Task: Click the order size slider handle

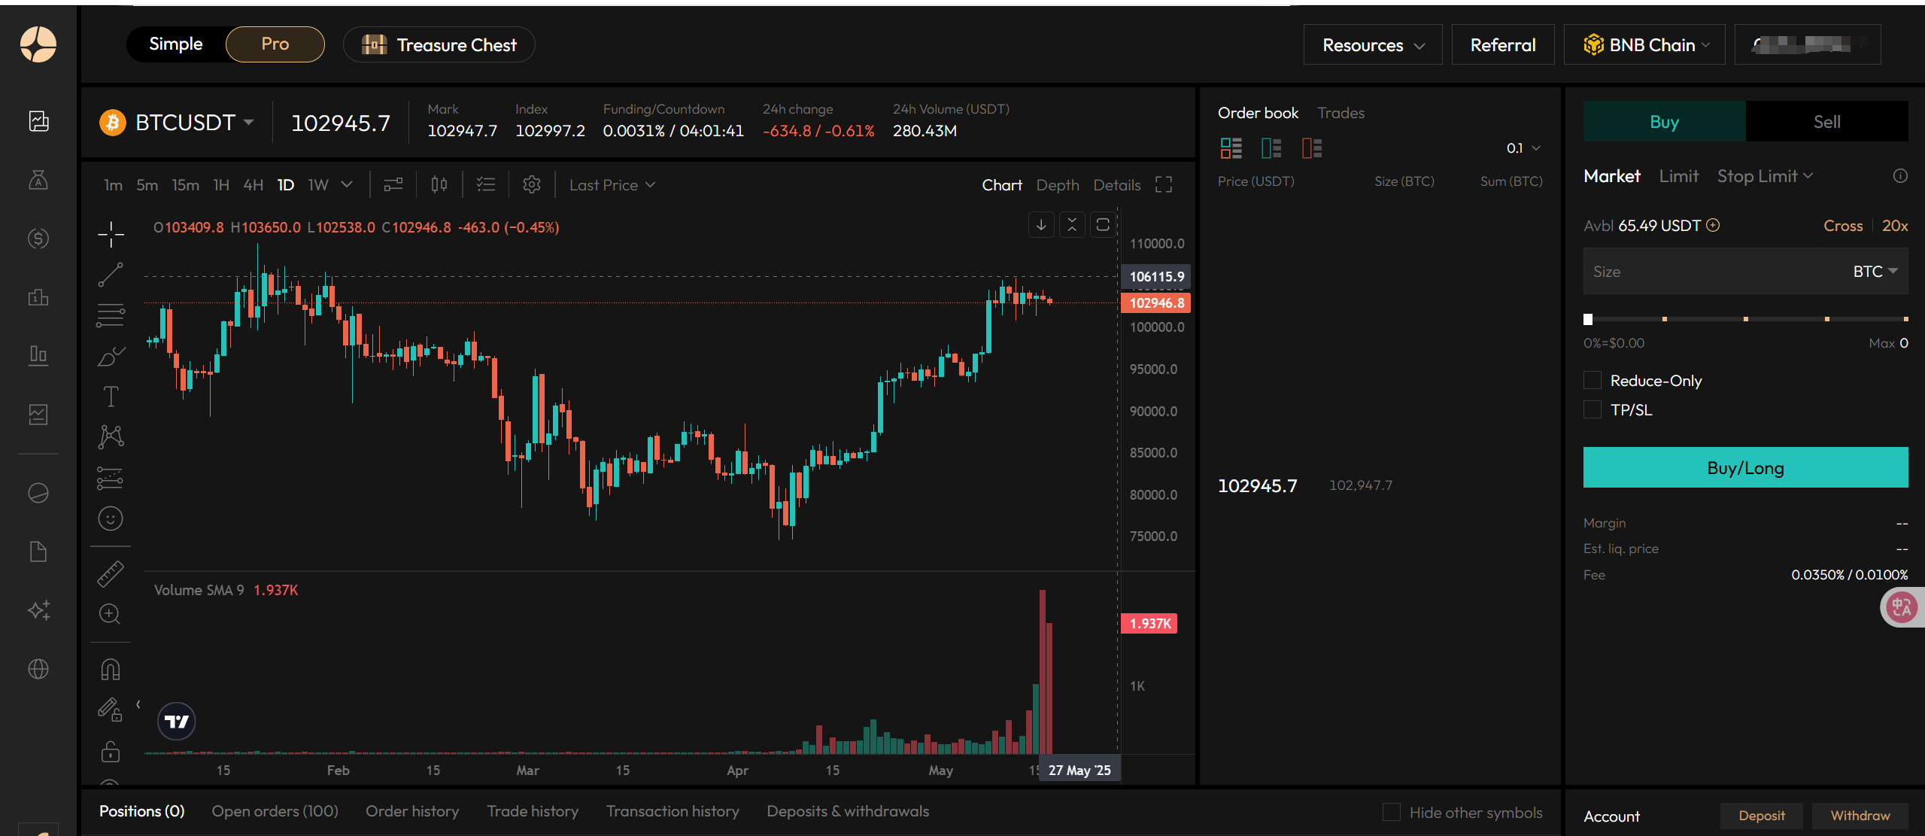Action: click(x=1588, y=319)
